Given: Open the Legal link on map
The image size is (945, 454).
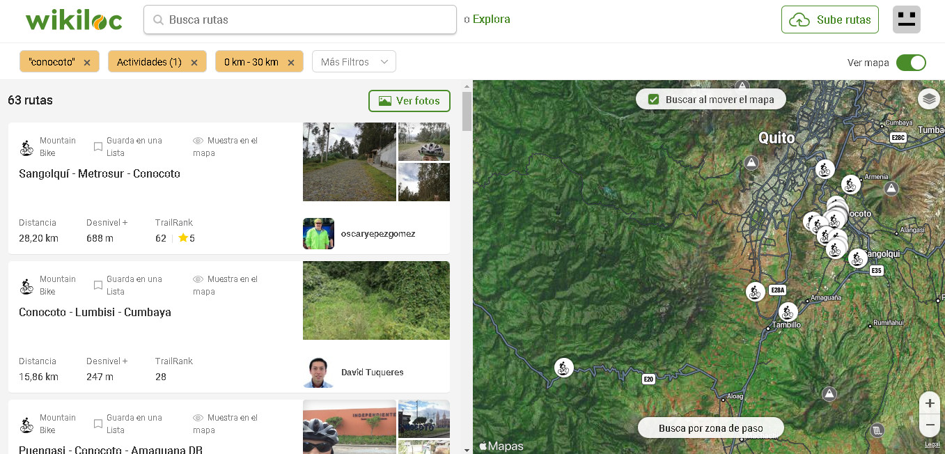Looking at the screenshot, I should point(932,444).
